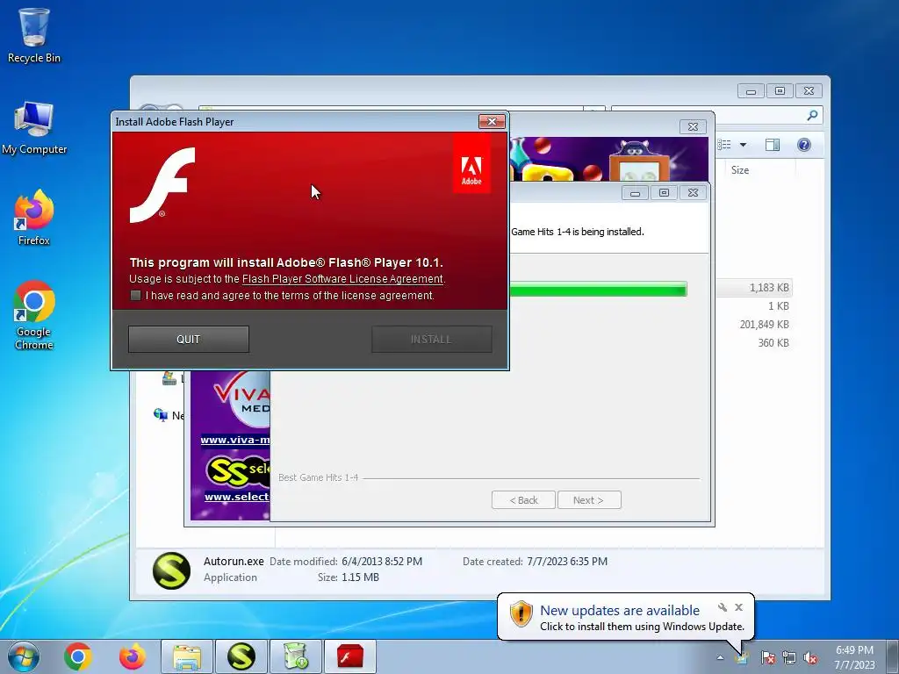Switch to Flash Player installer taskbar button
The height and width of the screenshot is (674, 899).
350,656
